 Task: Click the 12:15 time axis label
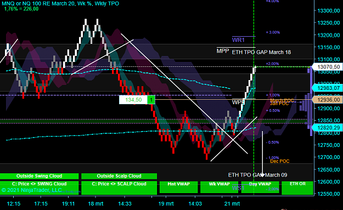click(x=14, y=204)
